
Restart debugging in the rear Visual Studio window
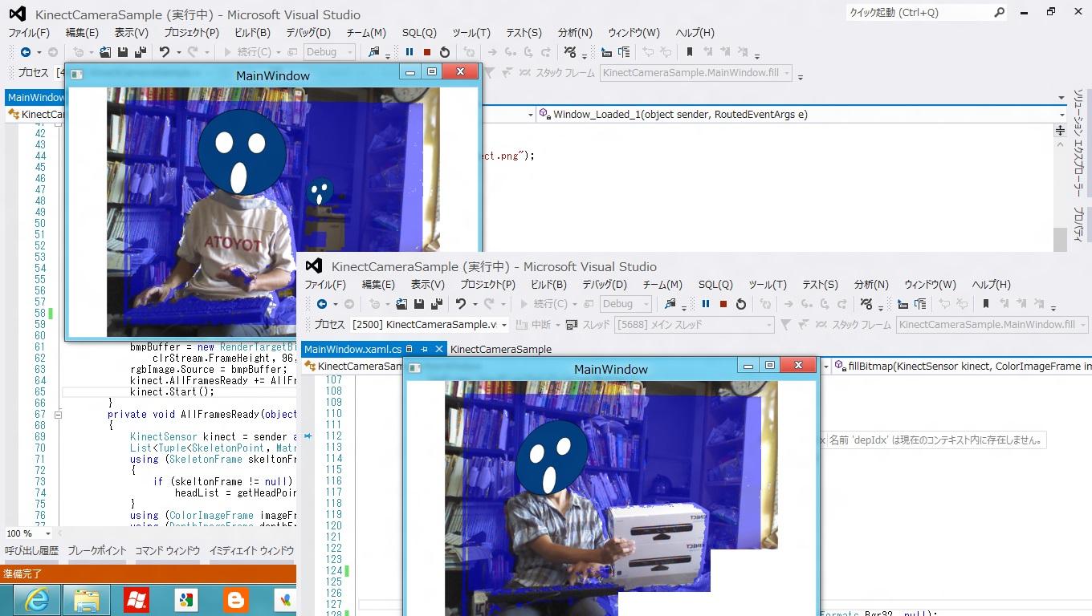click(x=445, y=52)
